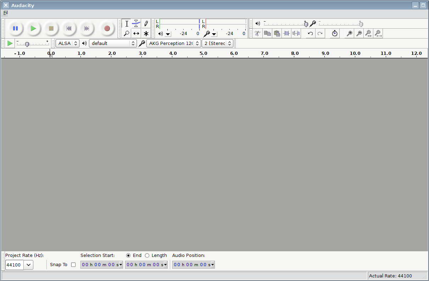Screen dimensions: 429x281
Task: Open the 2 (Stereo) channels dropdown
Action: (217, 43)
